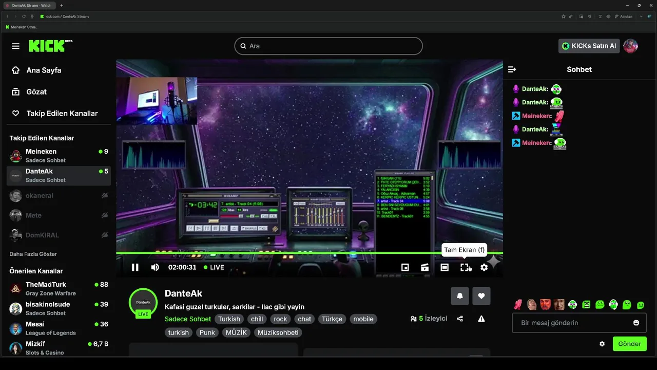Click the MÜZİK tag
Viewport: 657px width, 370px height.
236,332
